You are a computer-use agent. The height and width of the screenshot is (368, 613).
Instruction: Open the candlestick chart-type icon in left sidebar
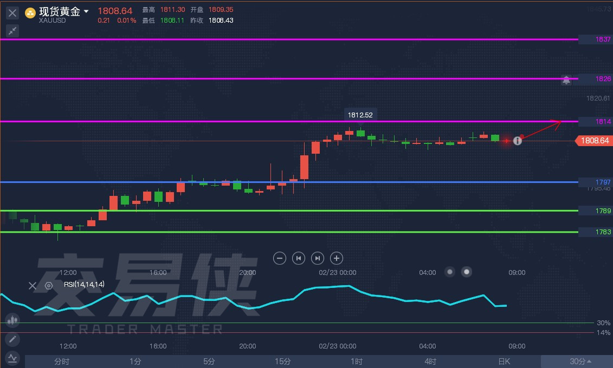click(x=12, y=320)
